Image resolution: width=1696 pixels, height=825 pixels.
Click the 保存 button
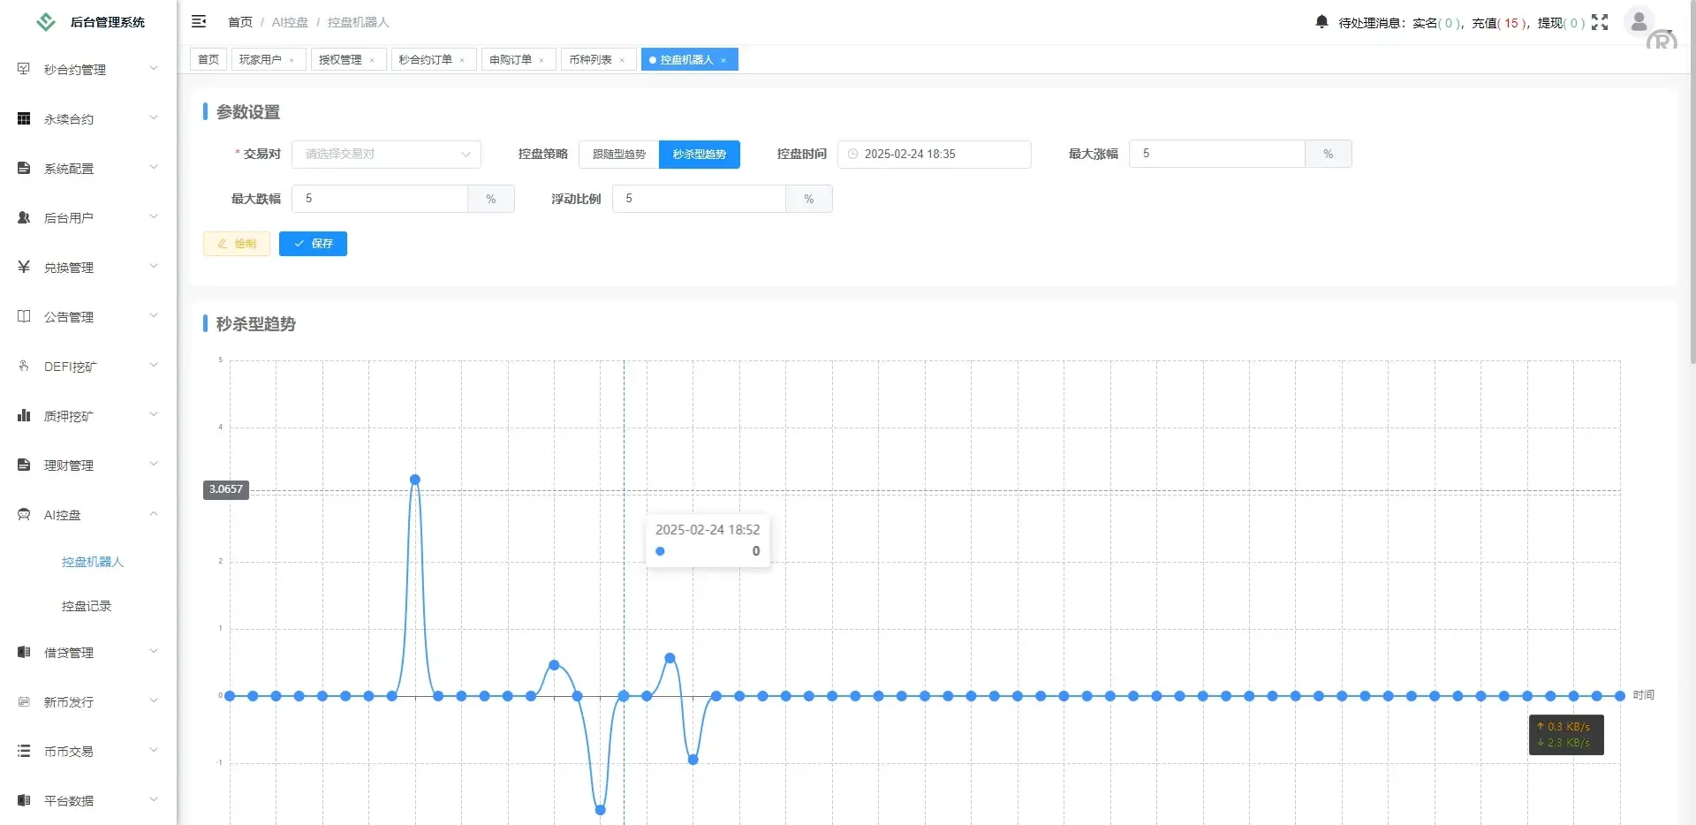click(313, 244)
